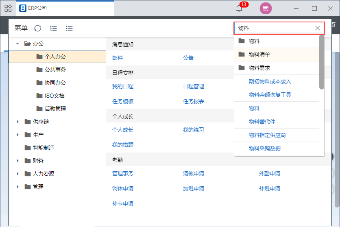Select ISO文档 in the menu tree

point(54,96)
